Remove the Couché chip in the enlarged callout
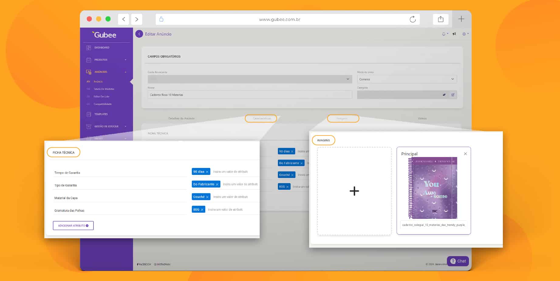560x281 pixels. tap(207, 197)
